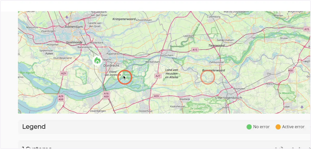The image size is (311, 149).
Task: Click the Oud-Beijerland town label
Action: (x=62, y=58)
